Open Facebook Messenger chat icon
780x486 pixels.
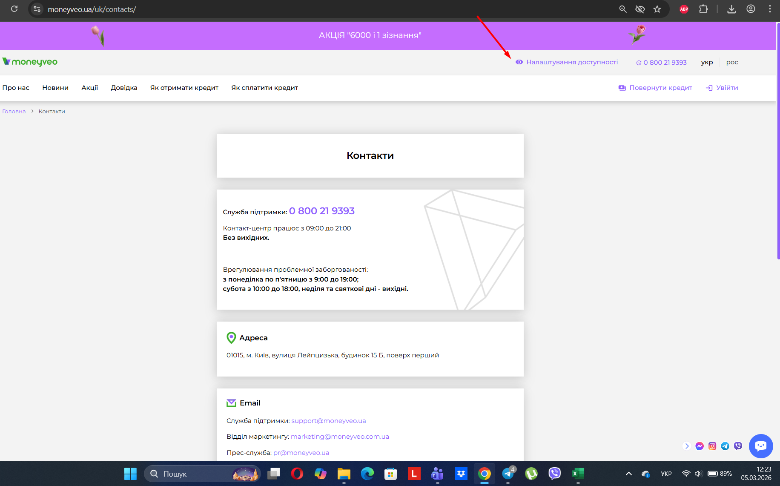click(700, 446)
